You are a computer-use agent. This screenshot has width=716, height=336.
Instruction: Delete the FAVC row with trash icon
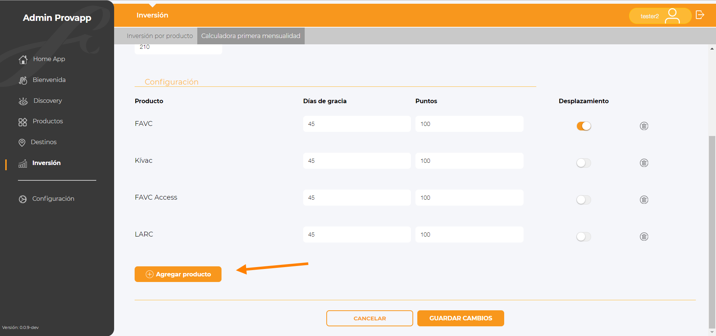[644, 126]
